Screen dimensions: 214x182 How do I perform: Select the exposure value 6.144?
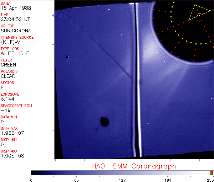[7, 99]
